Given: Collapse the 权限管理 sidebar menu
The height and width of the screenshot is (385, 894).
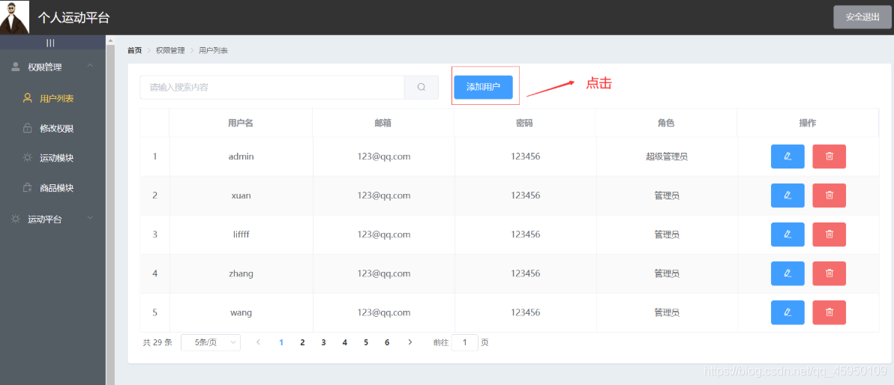Looking at the screenshot, I should coord(53,67).
